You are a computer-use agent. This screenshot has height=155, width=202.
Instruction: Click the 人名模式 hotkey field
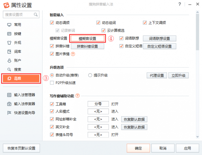coord(98,111)
